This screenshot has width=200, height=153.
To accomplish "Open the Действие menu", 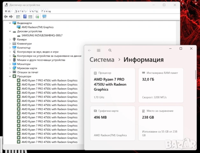I will coord(20,11).
